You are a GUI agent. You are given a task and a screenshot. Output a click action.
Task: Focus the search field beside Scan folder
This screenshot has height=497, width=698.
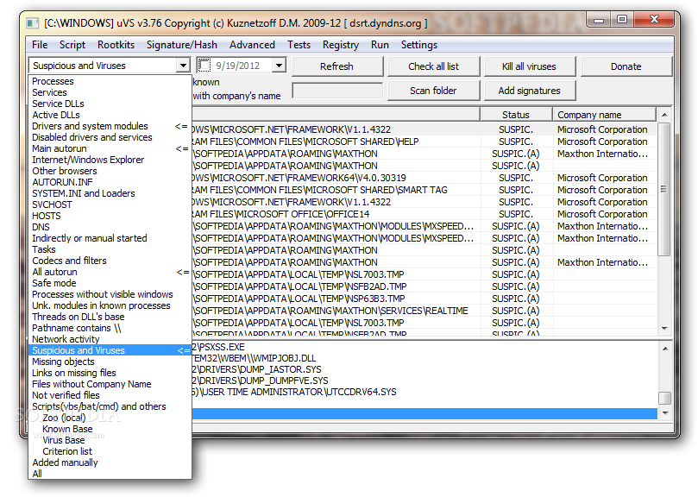click(337, 91)
